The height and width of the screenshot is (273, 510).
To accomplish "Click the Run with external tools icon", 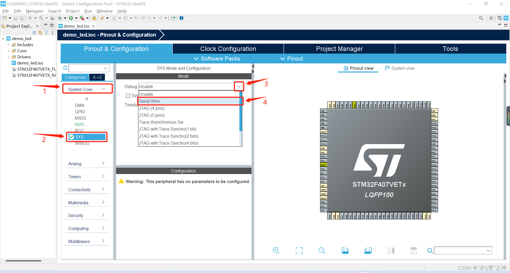I will click(x=82, y=18).
